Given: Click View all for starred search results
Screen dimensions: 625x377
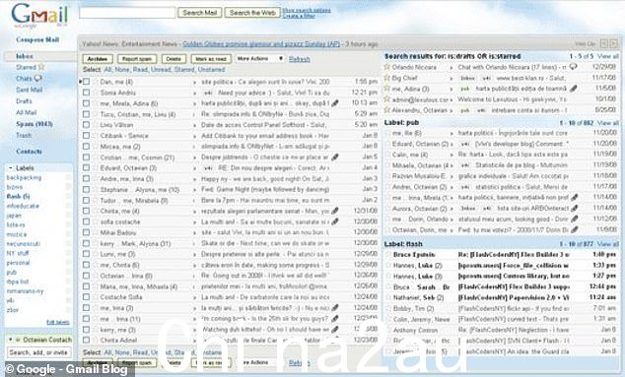Looking at the screenshot, I should click(x=608, y=56).
